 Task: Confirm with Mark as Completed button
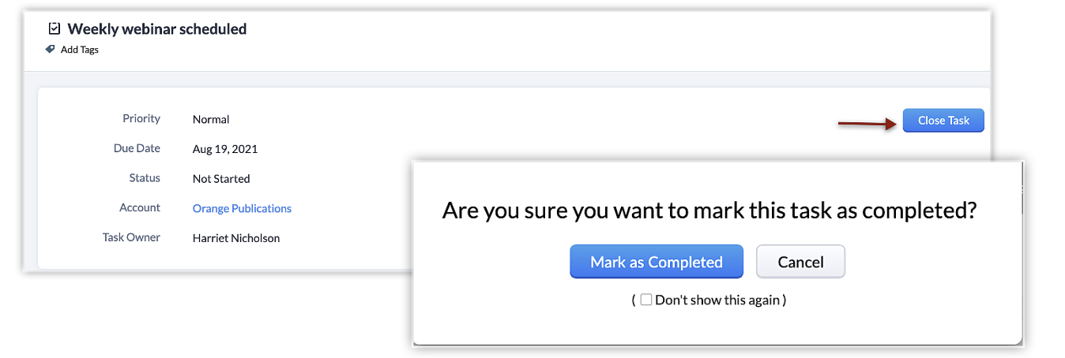pos(657,262)
